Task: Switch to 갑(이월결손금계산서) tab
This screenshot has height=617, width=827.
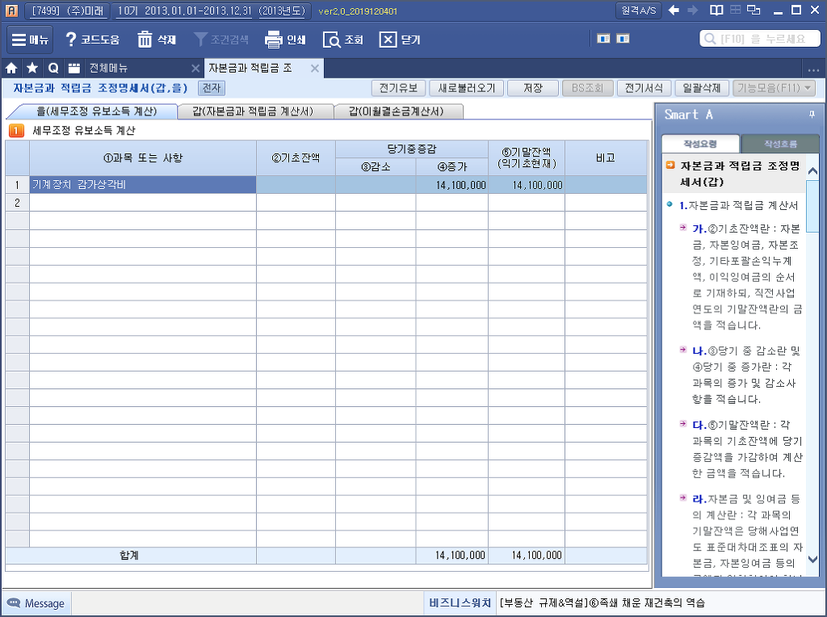Action: click(x=399, y=111)
